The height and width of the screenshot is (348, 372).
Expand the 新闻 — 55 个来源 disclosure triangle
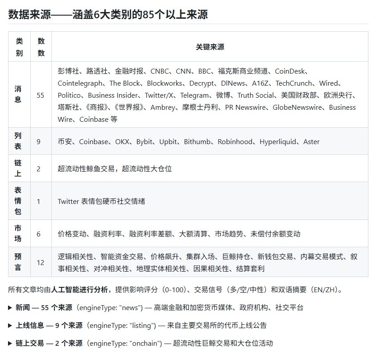[10, 308]
